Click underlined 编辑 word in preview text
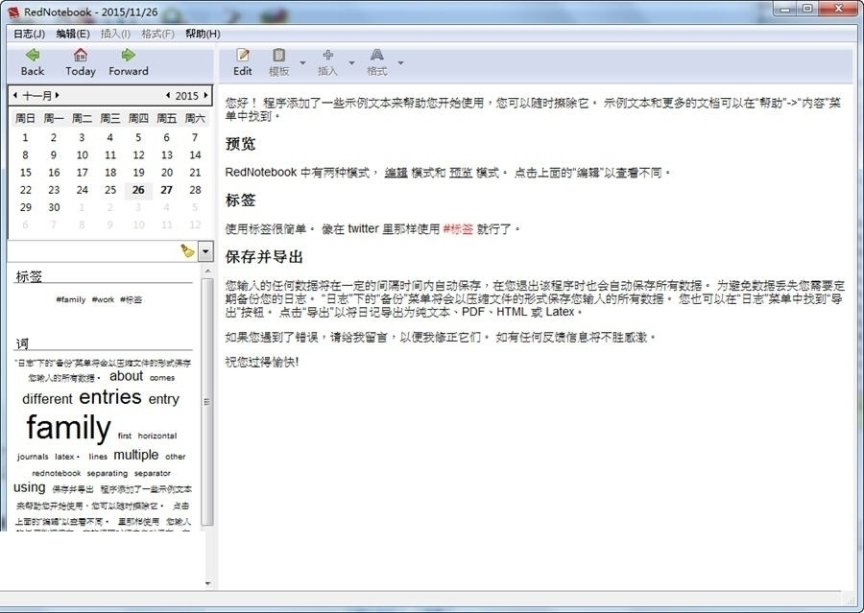The image size is (864, 613). [x=396, y=173]
